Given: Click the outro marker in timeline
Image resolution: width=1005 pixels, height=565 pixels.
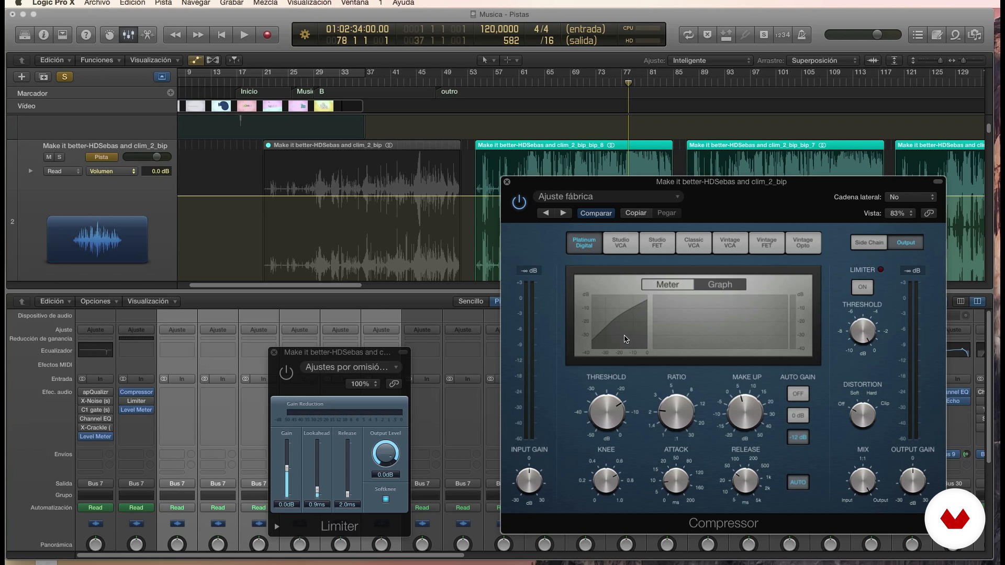Looking at the screenshot, I should pyautogui.click(x=449, y=92).
